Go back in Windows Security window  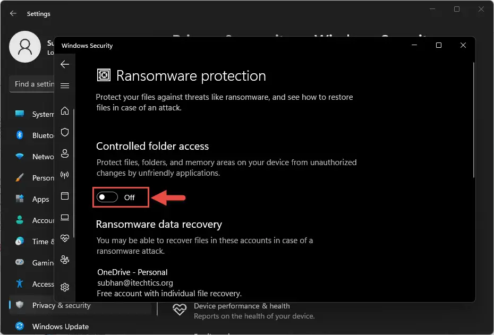(x=65, y=64)
